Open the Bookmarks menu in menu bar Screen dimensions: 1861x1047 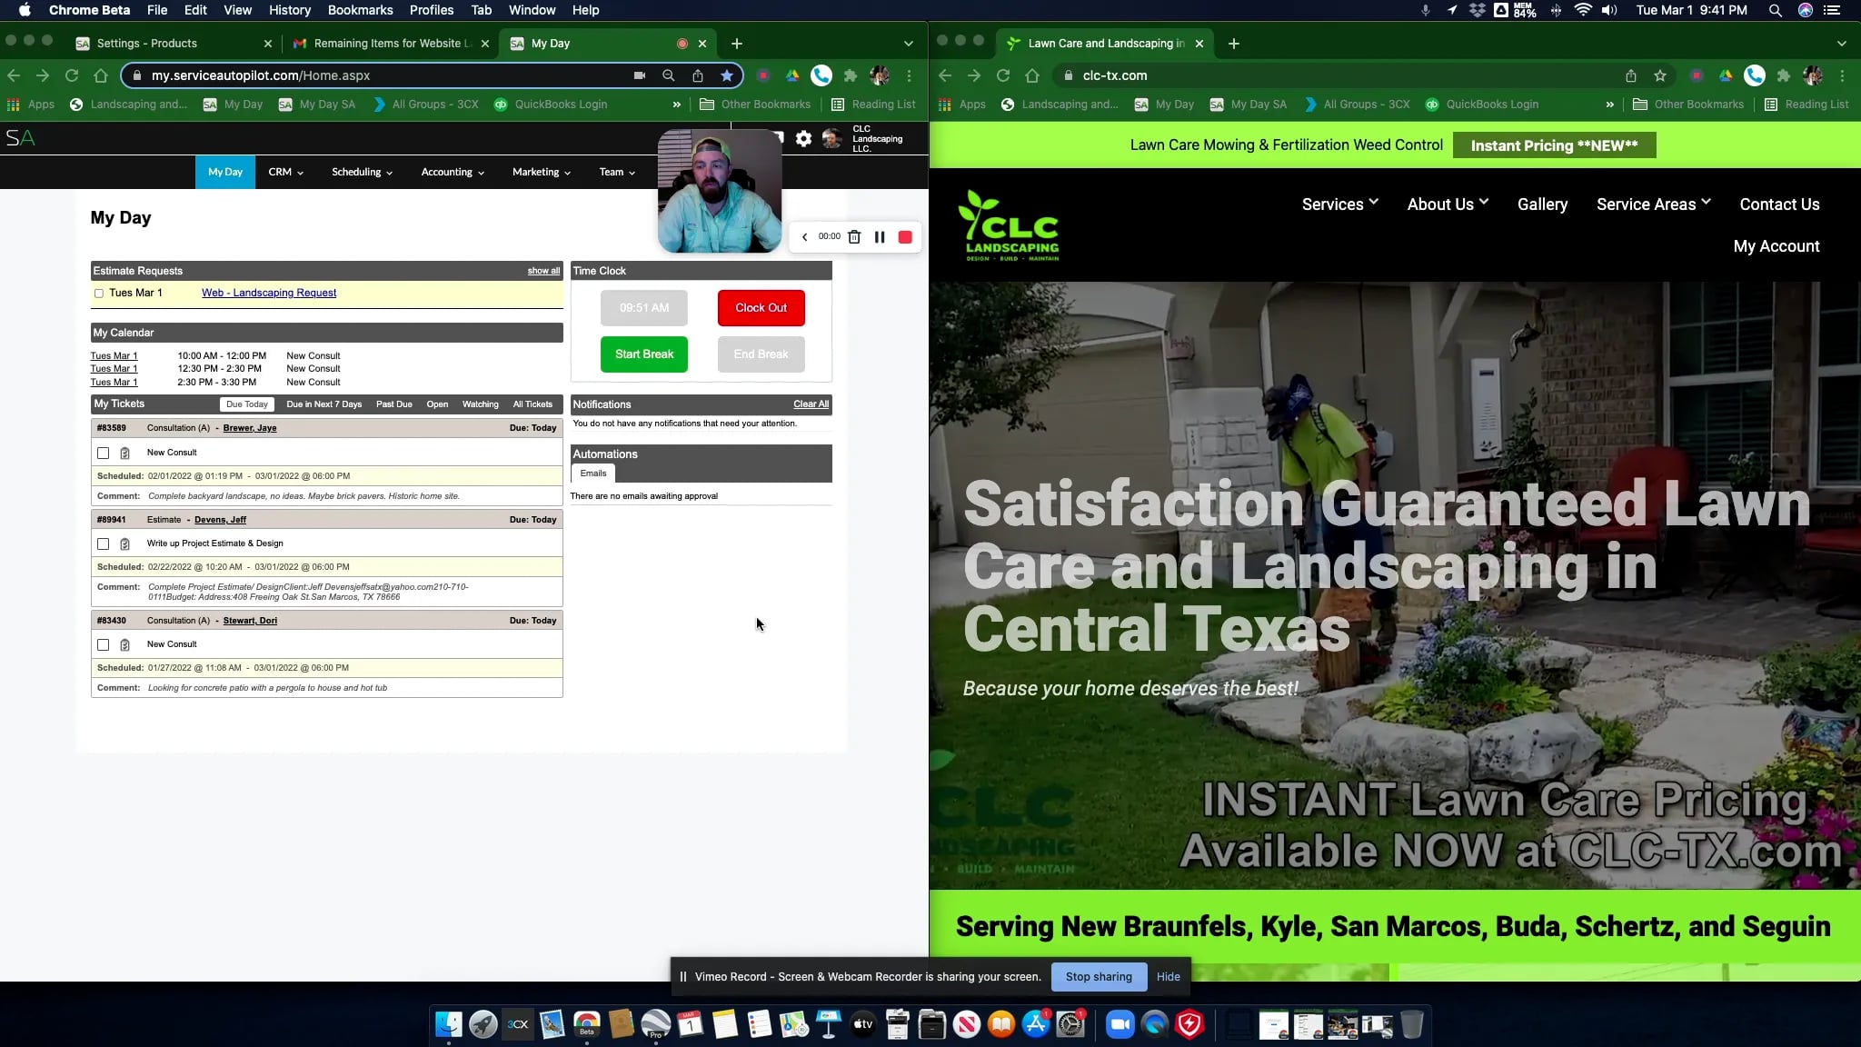click(360, 10)
